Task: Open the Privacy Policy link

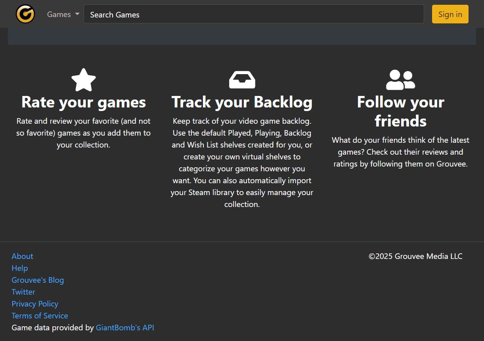Action: pyautogui.click(x=35, y=304)
